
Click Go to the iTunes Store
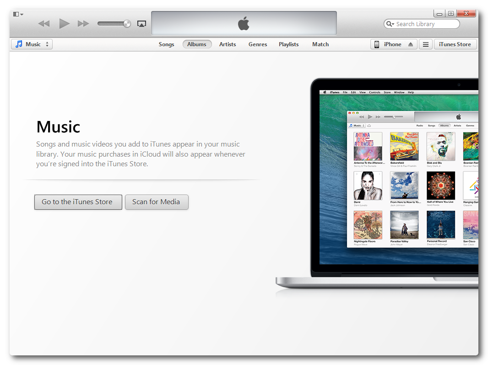(x=78, y=202)
